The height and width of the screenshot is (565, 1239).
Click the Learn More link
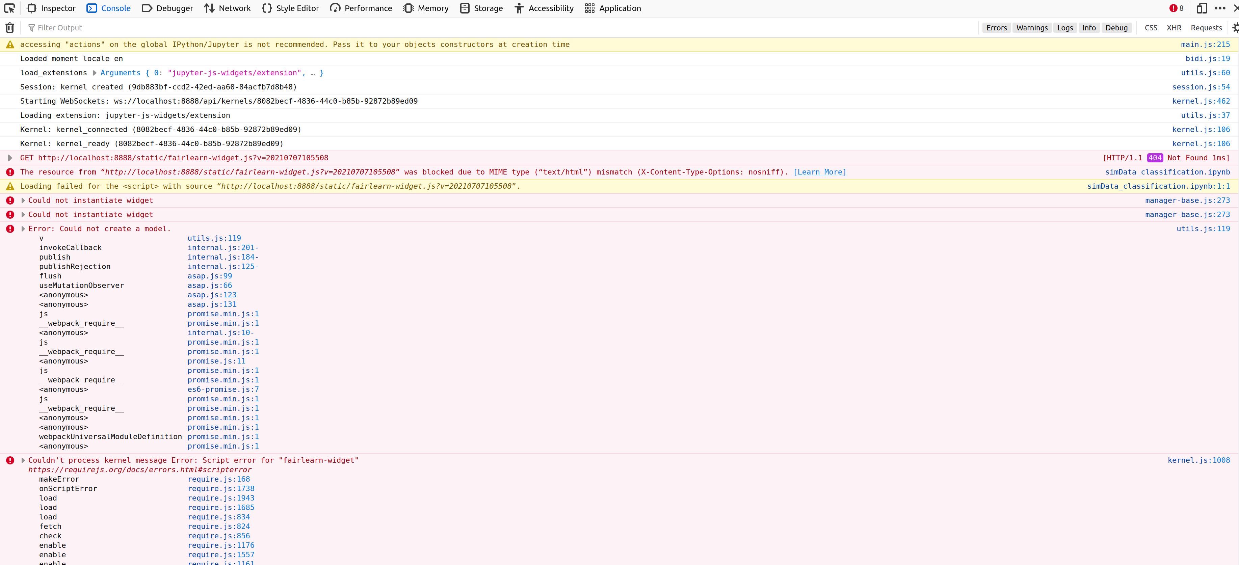(x=820, y=172)
